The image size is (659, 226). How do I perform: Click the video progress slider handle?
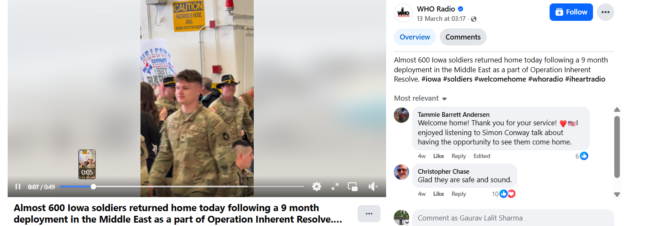pos(93,186)
